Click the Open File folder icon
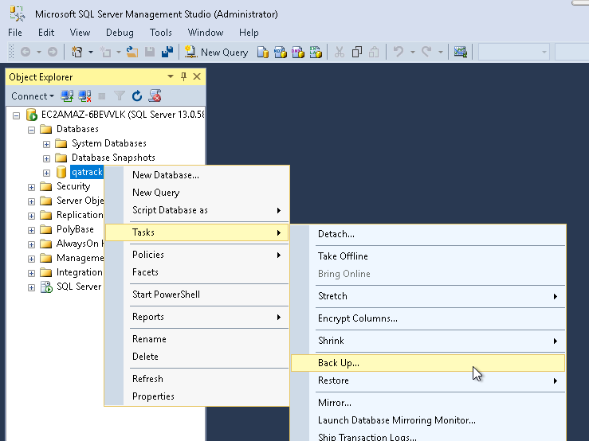The height and width of the screenshot is (441, 589). (x=132, y=53)
